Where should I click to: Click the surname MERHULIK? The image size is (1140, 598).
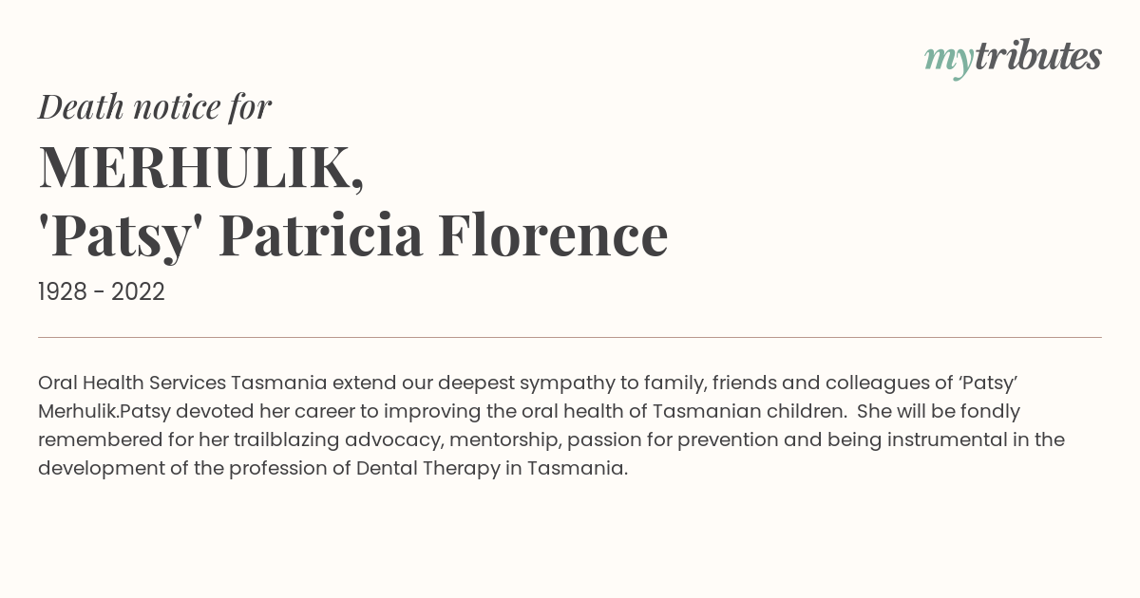click(201, 167)
